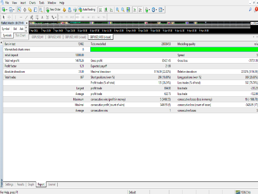
Task: Open the Insert menu
Action: click(x=23, y=3)
